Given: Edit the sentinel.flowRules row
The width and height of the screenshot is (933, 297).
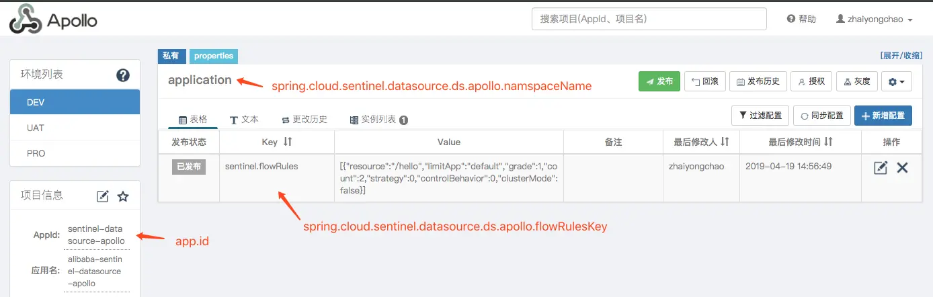Looking at the screenshot, I should [881, 168].
